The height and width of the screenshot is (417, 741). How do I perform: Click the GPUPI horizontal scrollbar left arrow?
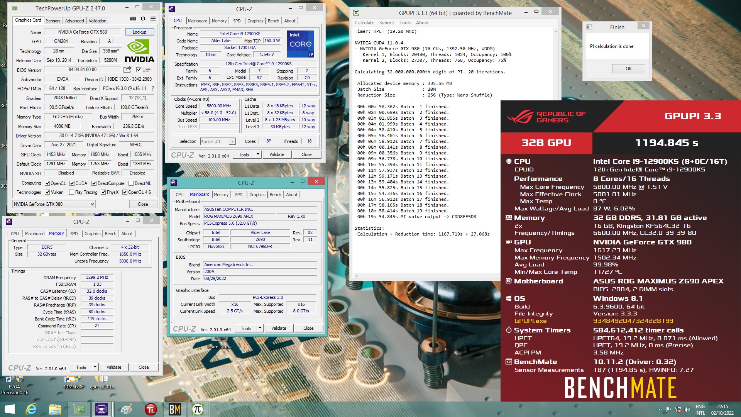[x=357, y=276]
